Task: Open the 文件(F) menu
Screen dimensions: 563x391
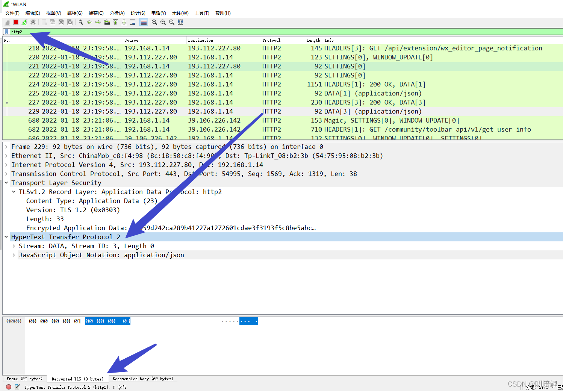Action: pos(12,13)
